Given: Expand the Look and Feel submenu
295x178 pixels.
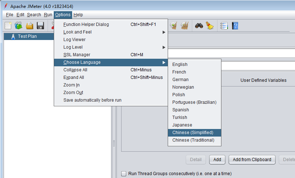Looking at the screenshot, I should (x=111, y=32).
